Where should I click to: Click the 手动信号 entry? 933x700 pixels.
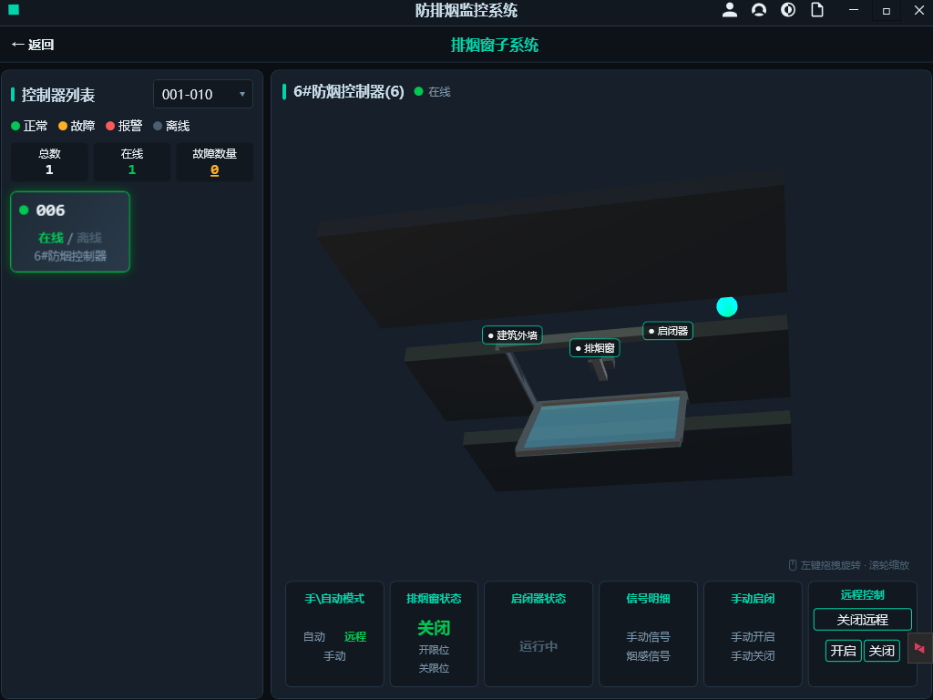[648, 637]
